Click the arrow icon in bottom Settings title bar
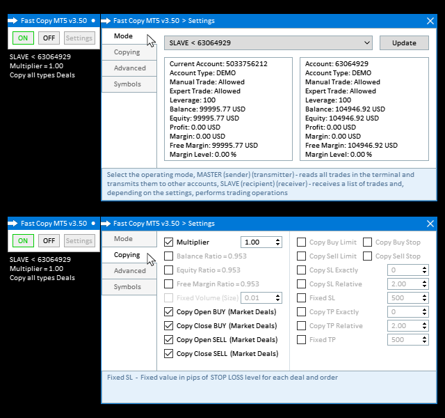 (x=106, y=224)
